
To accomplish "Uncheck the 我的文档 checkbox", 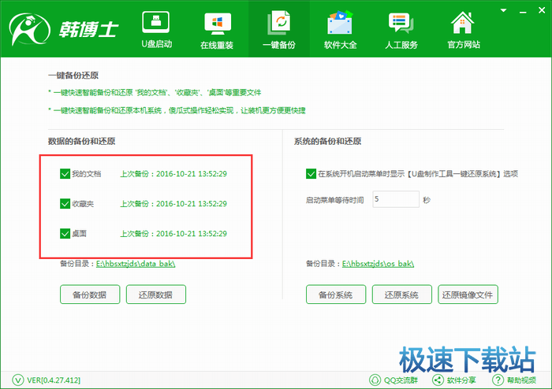I will pos(65,173).
